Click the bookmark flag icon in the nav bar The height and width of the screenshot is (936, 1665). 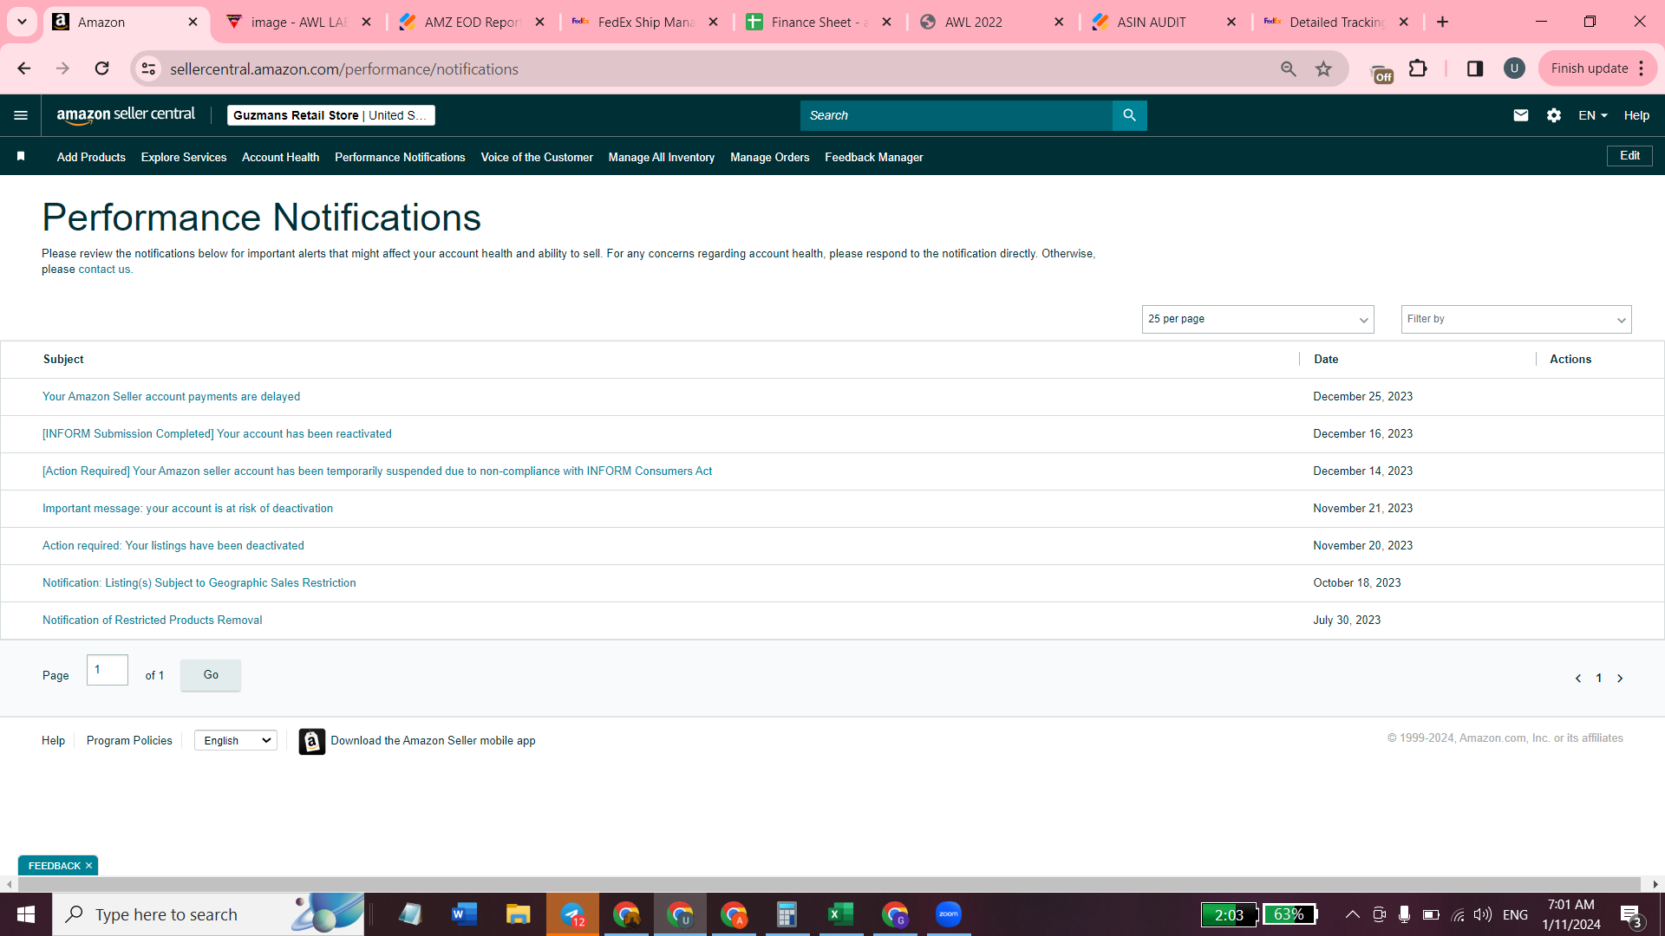(21, 156)
